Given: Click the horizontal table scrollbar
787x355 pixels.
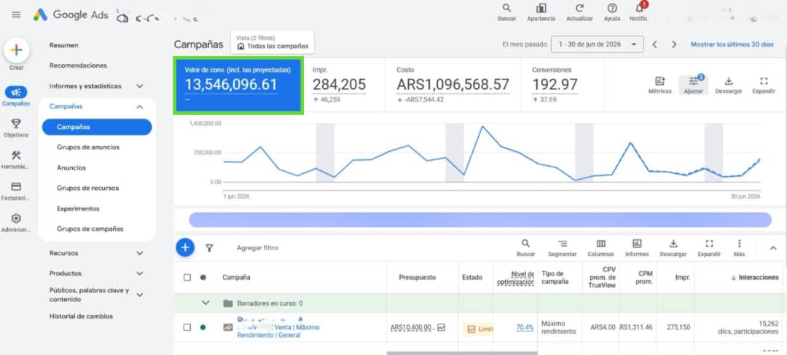Looking at the screenshot, I should pyautogui.click(x=462, y=353).
